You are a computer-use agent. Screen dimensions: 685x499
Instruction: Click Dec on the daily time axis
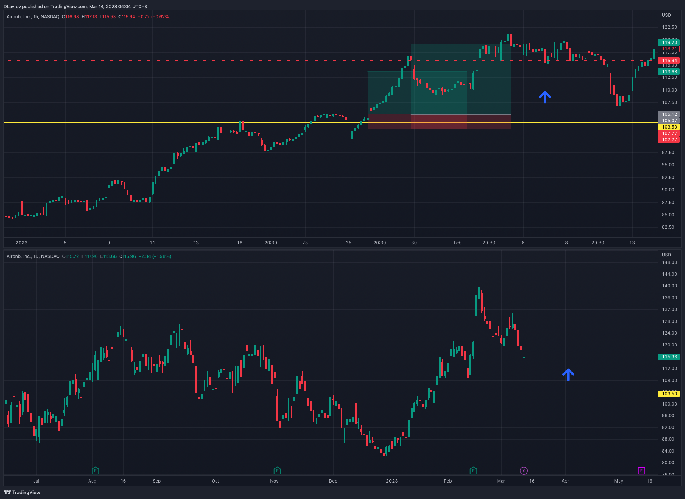pos(333,481)
